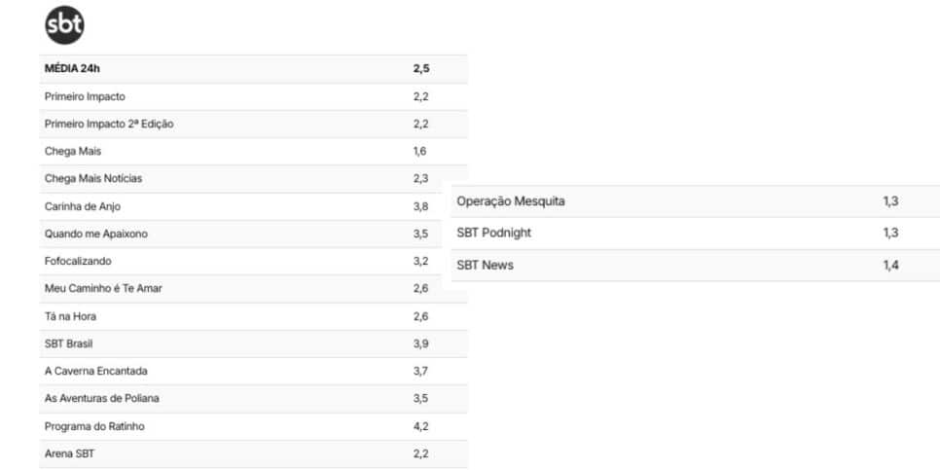The image size is (940, 470).
Task: Click A Caverna Encantada row
Action: [253, 371]
